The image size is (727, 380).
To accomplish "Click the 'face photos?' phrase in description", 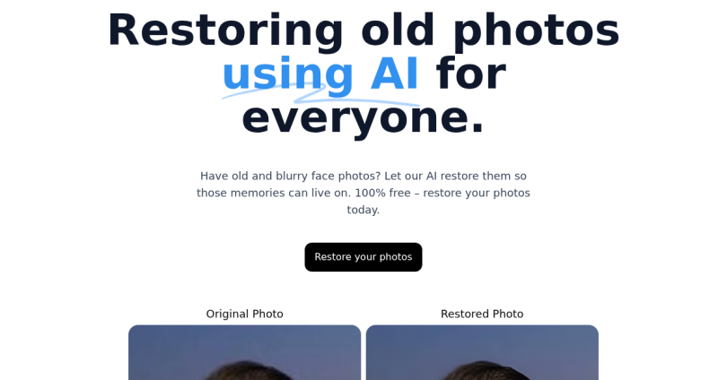I will click(346, 176).
